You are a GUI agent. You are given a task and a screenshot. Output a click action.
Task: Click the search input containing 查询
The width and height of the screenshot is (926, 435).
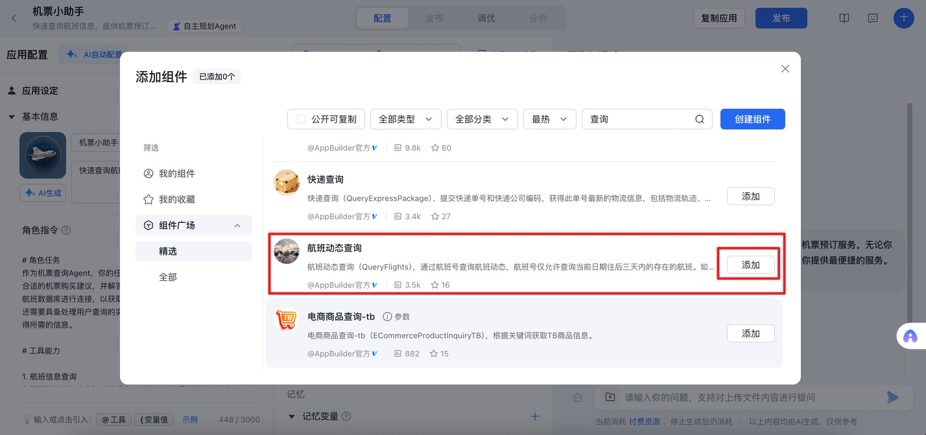pyautogui.click(x=635, y=119)
